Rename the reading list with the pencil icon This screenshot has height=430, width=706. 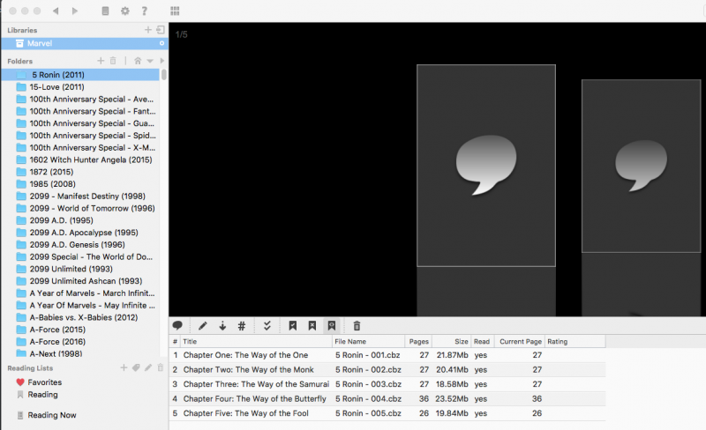click(x=148, y=367)
